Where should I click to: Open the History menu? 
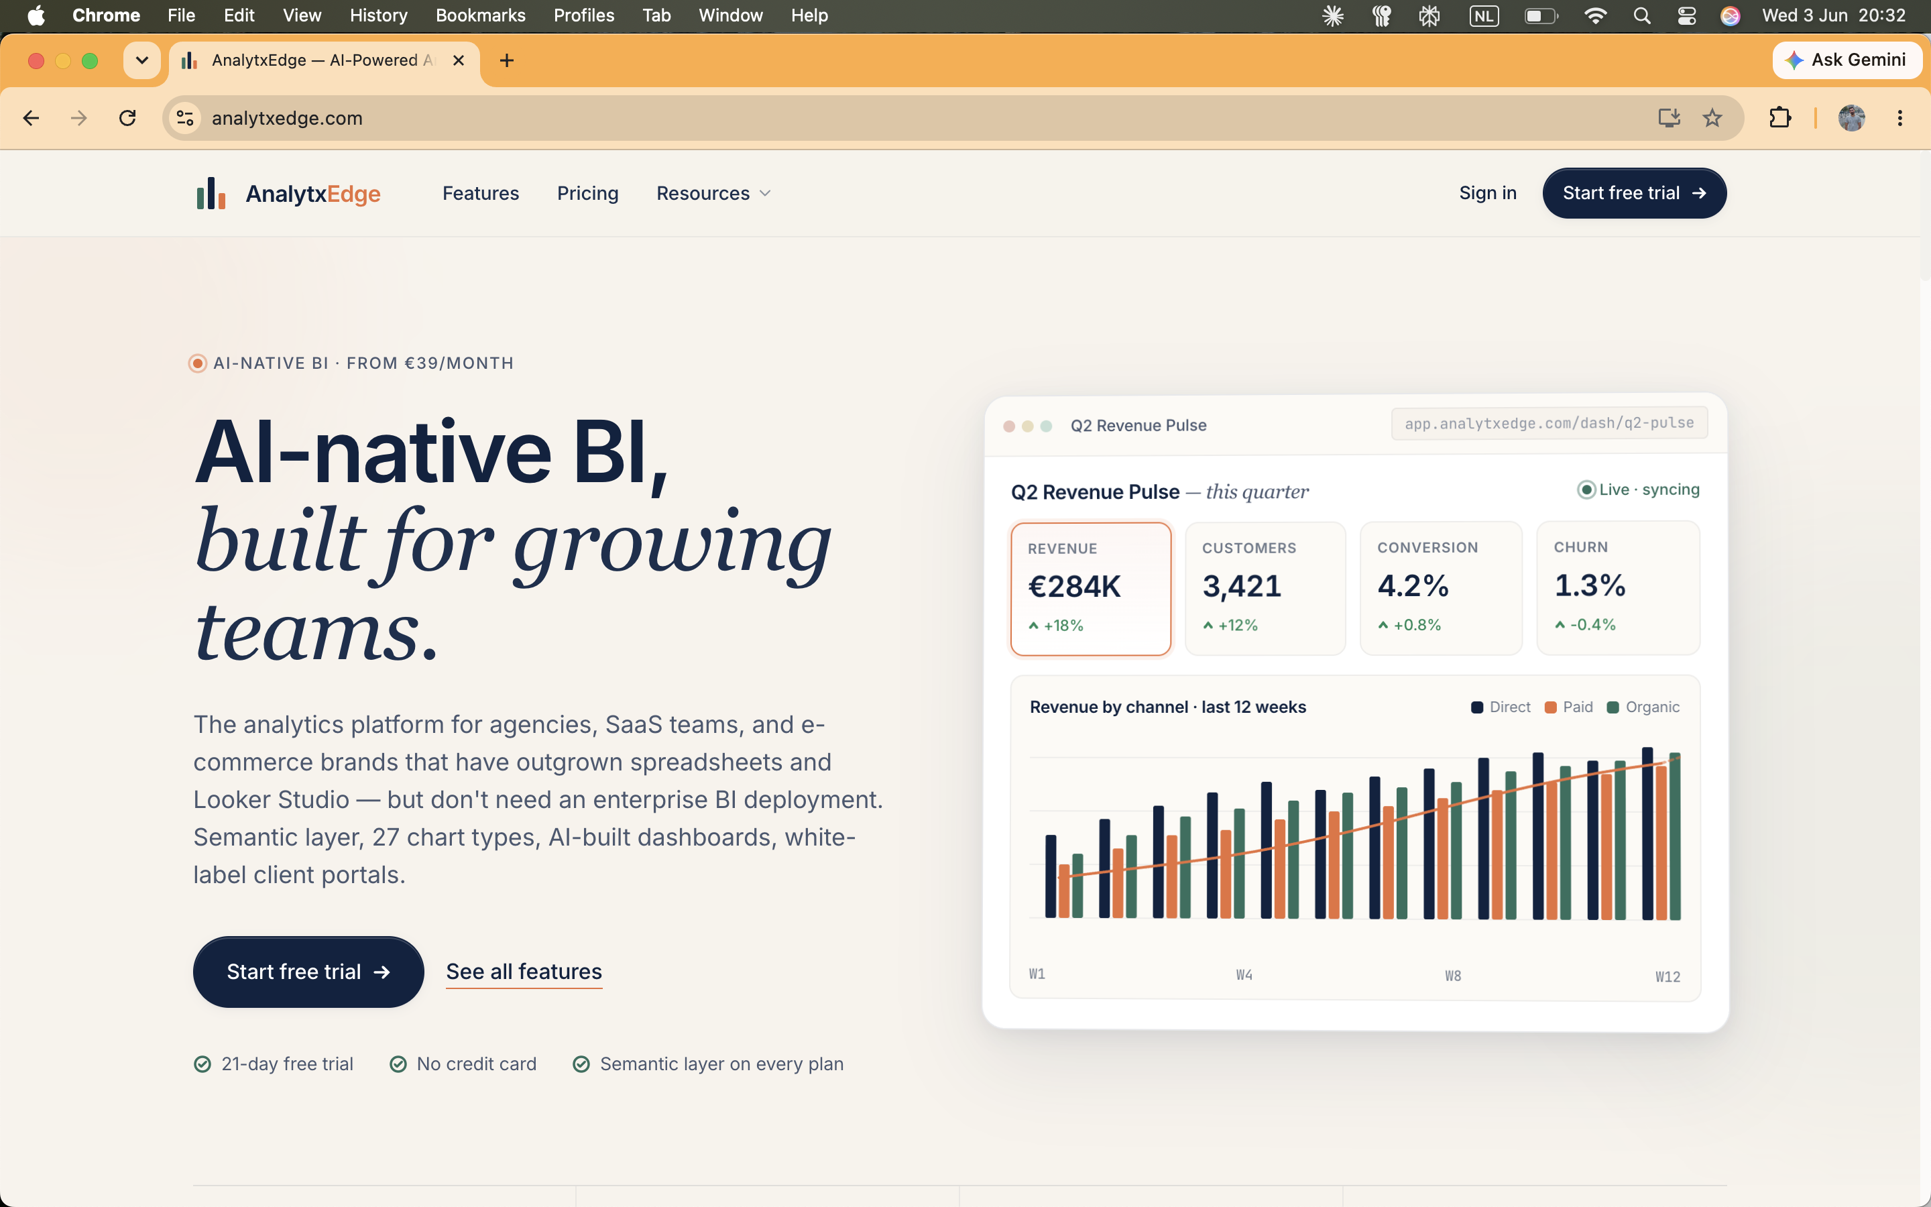click(378, 15)
